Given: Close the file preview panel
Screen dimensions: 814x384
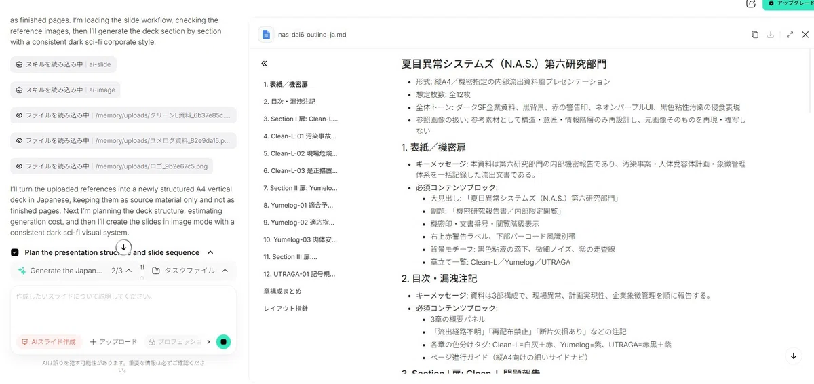Looking at the screenshot, I should [805, 35].
